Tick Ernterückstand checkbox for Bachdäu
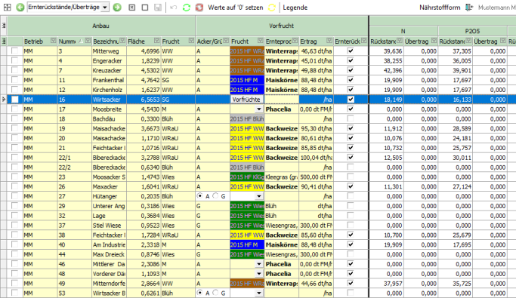Viewport: 516px width, 298px height. coord(351,118)
